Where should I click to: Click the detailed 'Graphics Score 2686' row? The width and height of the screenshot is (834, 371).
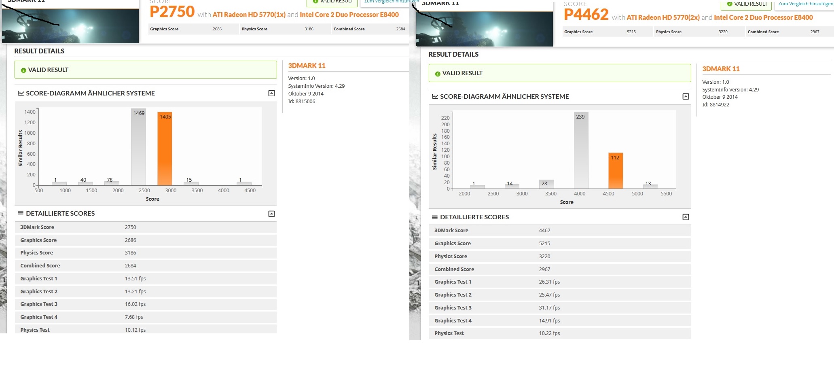146,240
